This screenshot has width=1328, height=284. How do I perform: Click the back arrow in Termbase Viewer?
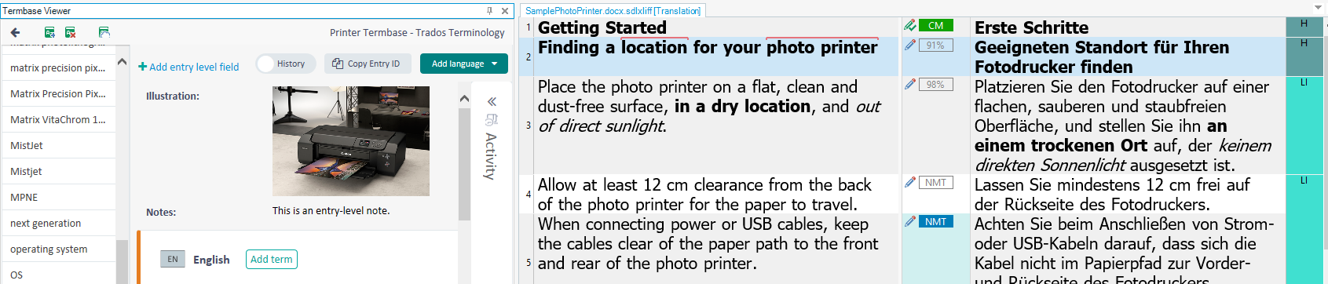pos(15,32)
